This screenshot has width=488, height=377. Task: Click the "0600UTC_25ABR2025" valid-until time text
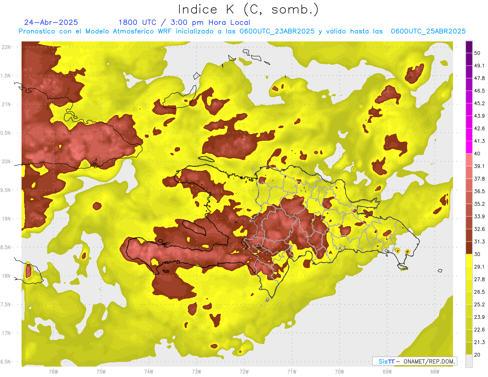(x=428, y=31)
